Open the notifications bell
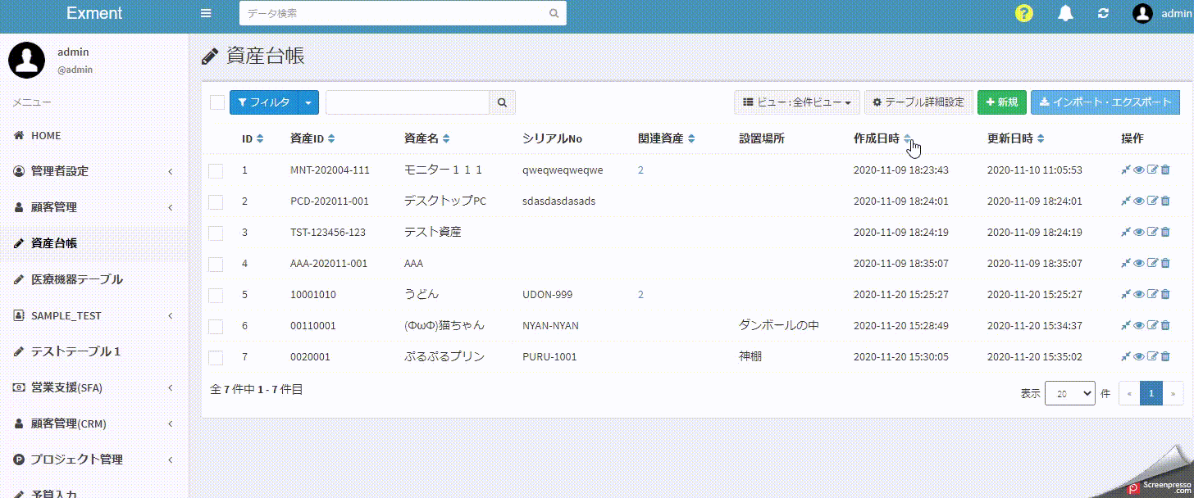 tap(1065, 13)
